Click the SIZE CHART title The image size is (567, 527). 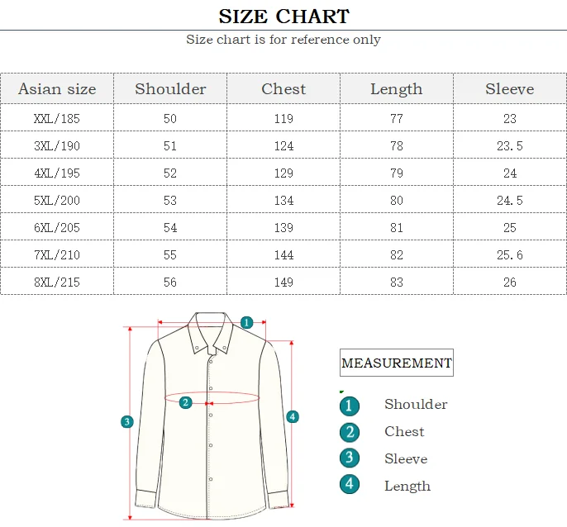[x=283, y=17]
